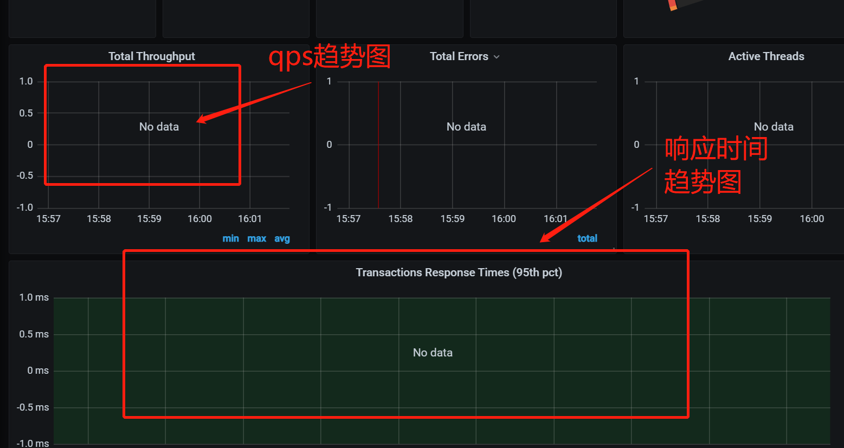Click 15:59 time label in Total Errors

click(x=453, y=219)
